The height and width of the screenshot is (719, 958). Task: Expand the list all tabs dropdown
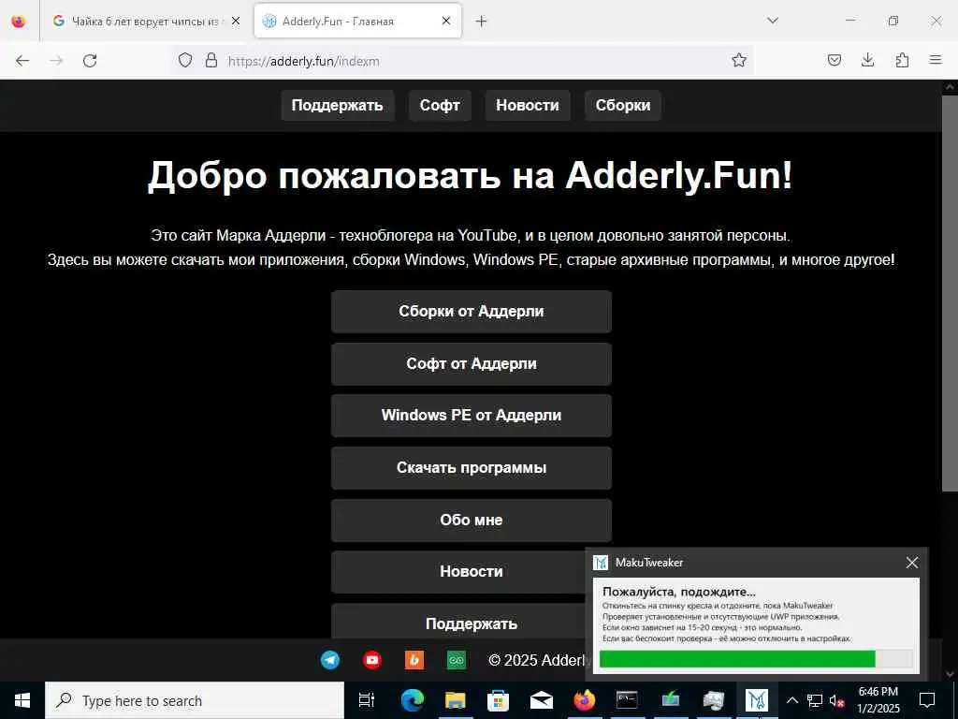(x=773, y=21)
